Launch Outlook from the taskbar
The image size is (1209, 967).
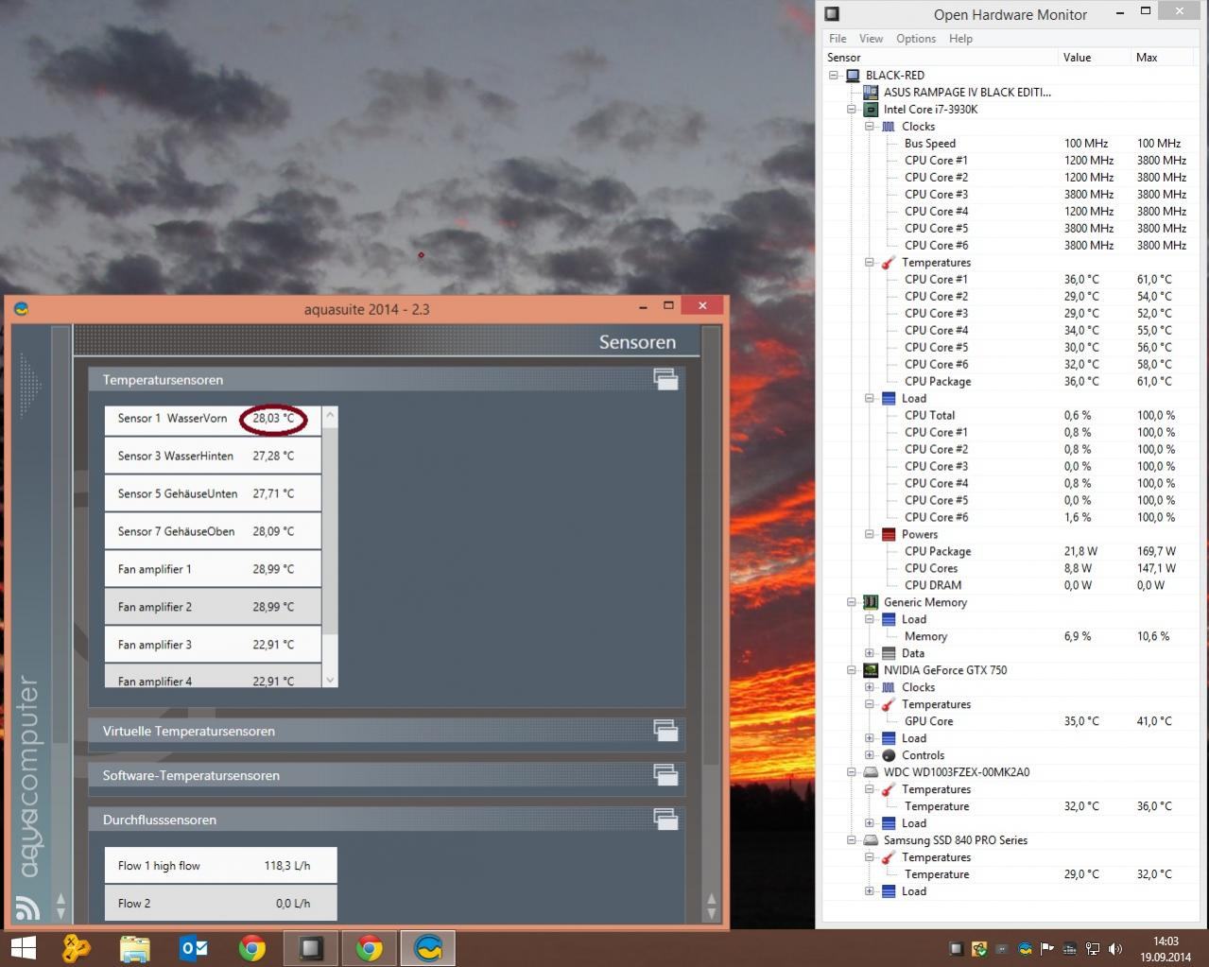click(194, 948)
